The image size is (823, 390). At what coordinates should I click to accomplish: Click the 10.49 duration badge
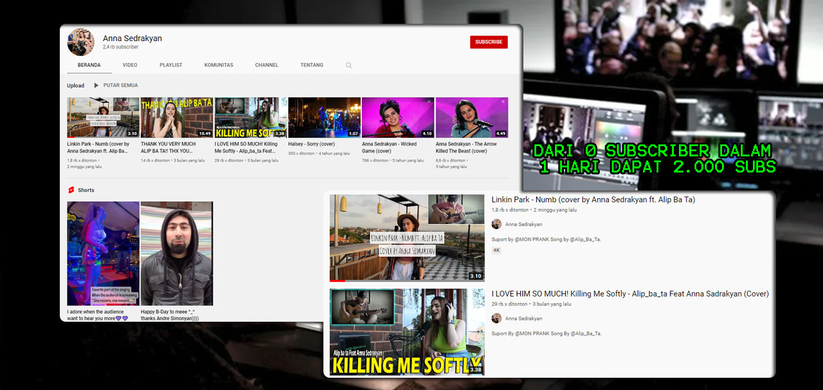205,133
